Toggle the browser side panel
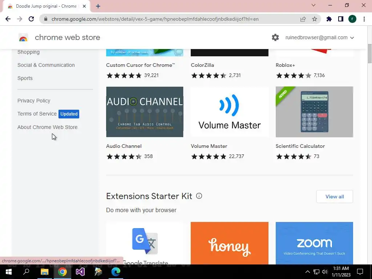The width and height of the screenshot is (372, 279). click(x=341, y=19)
